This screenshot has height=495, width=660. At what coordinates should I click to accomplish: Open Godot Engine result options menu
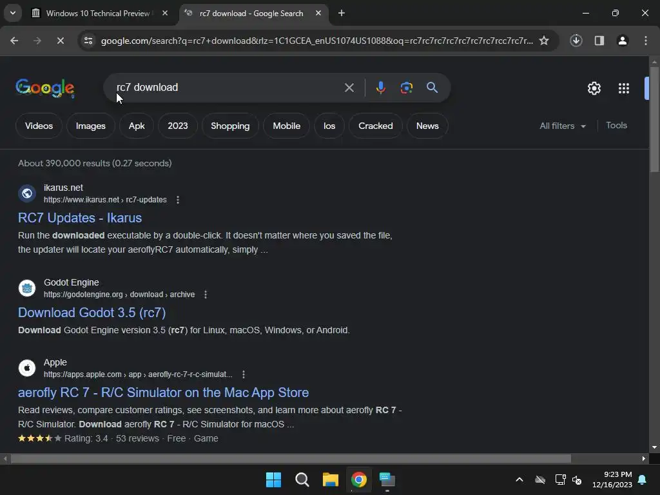(x=206, y=294)
